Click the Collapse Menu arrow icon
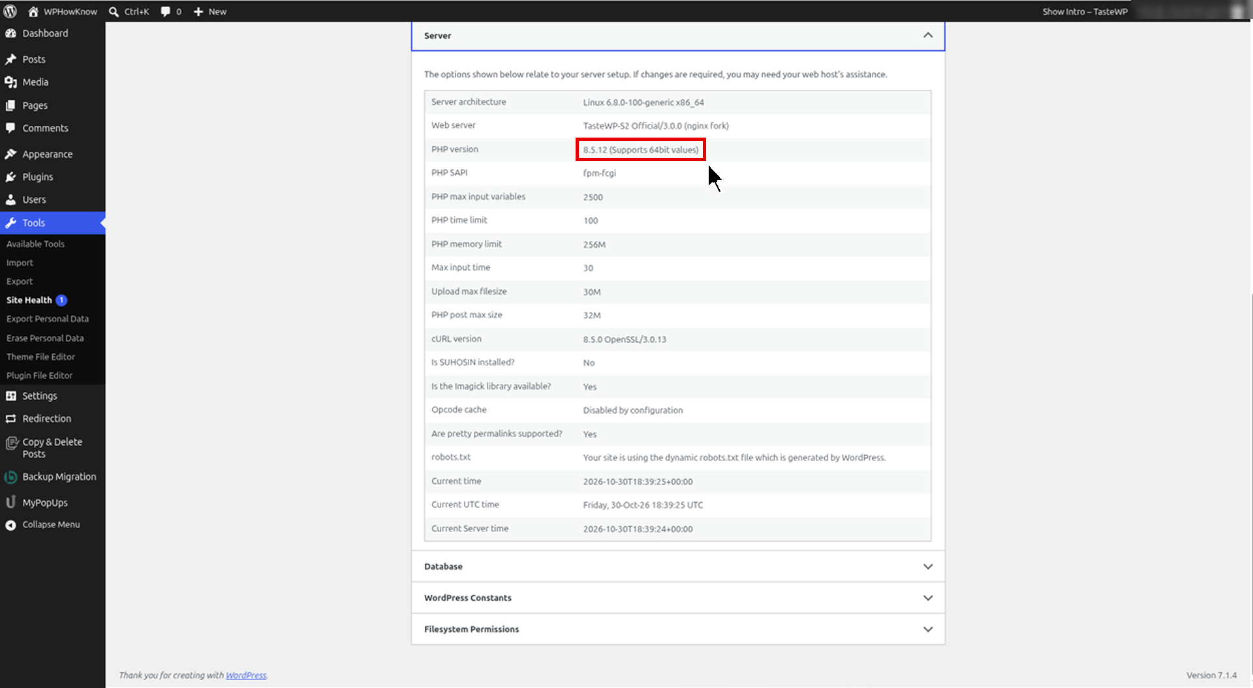 tap(10, 525)
